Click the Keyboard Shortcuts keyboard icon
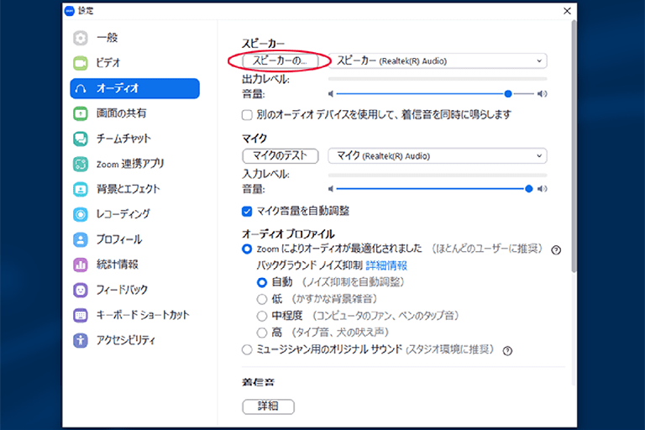The image size is (645, 430). click(x=81, y=315)
